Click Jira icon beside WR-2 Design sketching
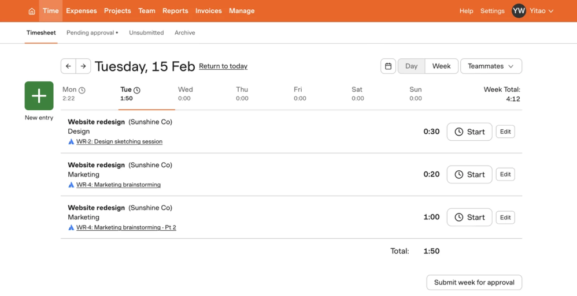Image resolution: width=577 pixels, height=296 pixels. [x=71, y=142]
